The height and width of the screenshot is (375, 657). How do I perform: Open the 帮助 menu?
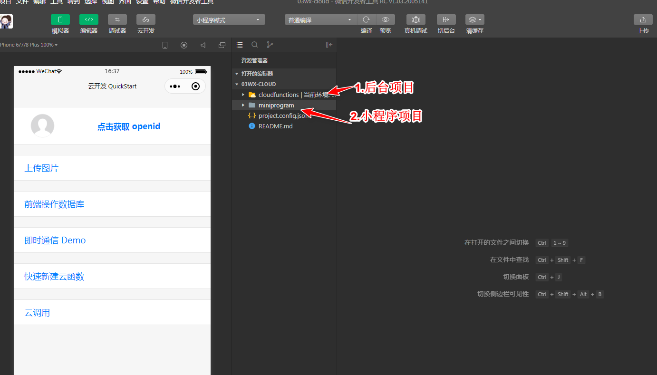tap(159, 2)
